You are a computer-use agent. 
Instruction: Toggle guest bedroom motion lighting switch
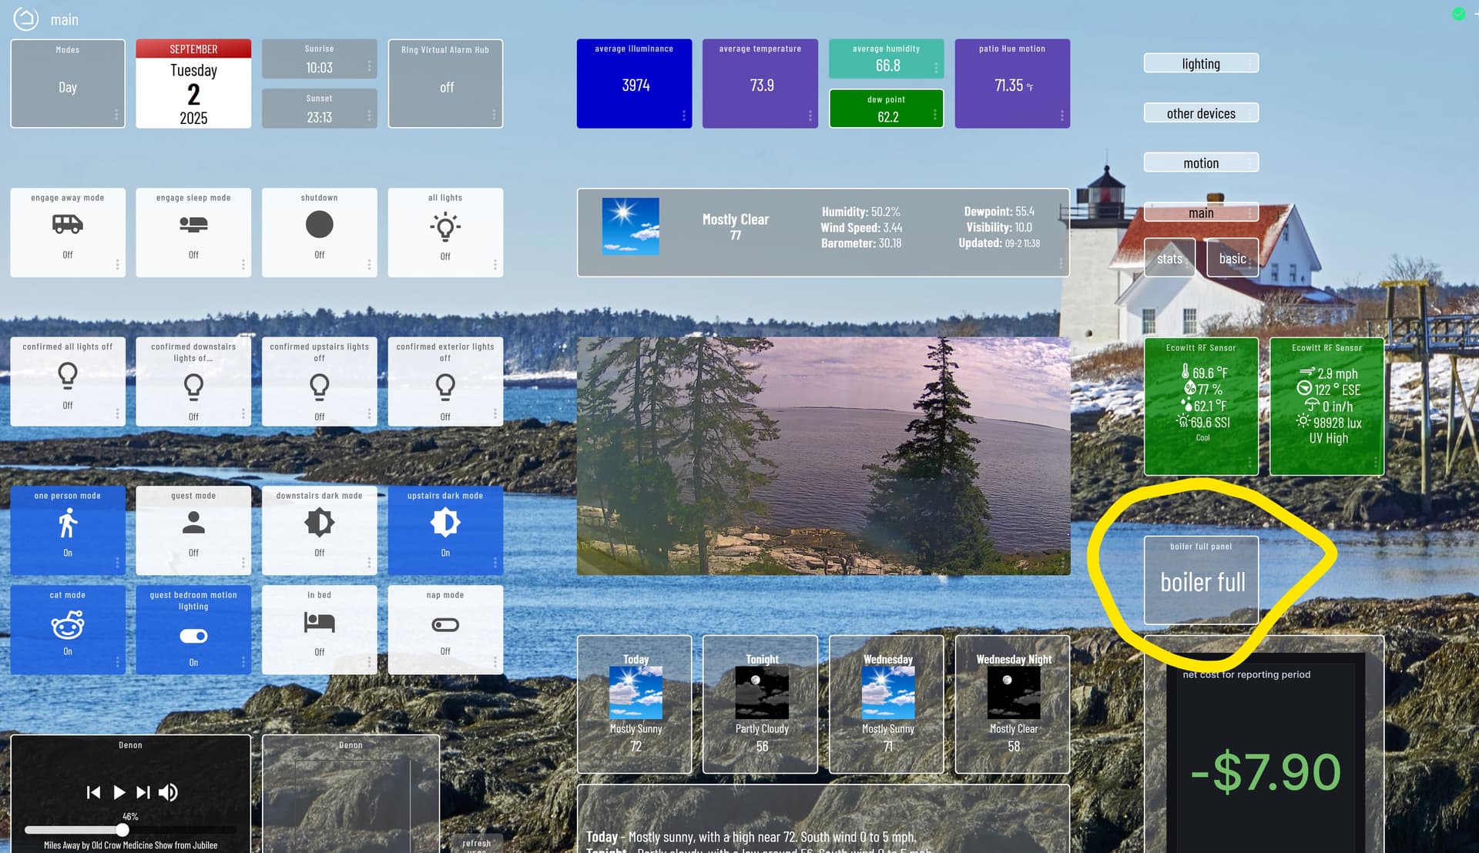click(x=193, y=636)
